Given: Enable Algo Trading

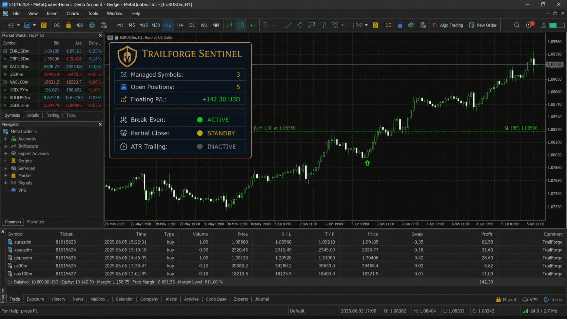Looking at the screenshot, I should (448, 25).
